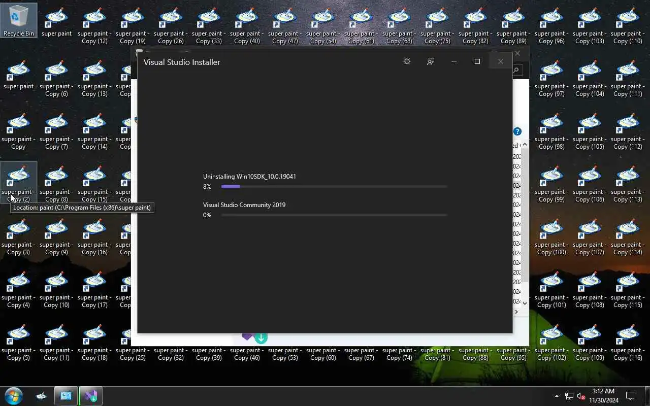Open the Action Center notification icon
Screen dimensions: 650x406
pyautogui.click(x=630, y=396)
